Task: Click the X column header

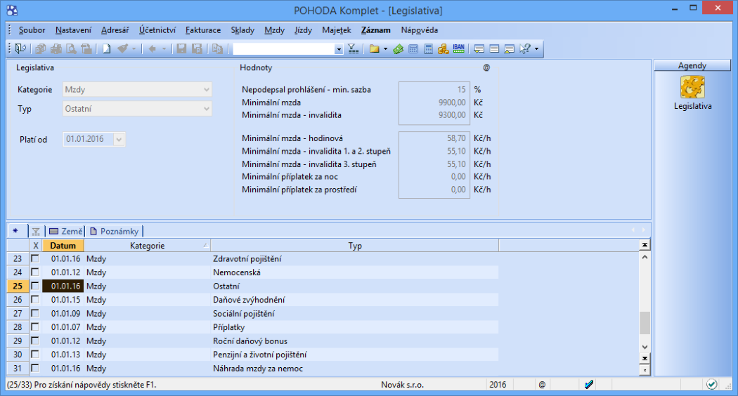Action: pyautogui.click(x=35, y=246)
